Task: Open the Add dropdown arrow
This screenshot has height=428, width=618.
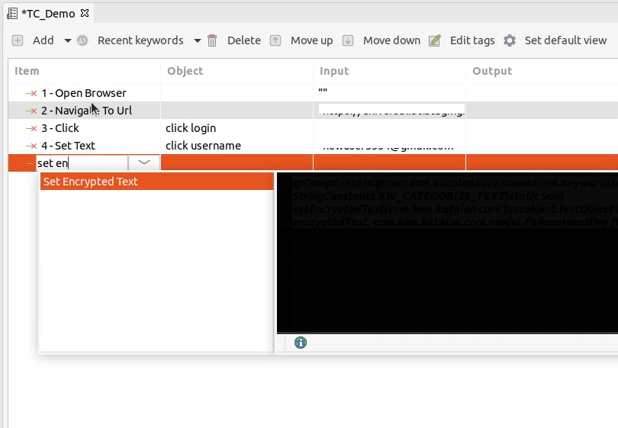Action: [x=68, y=40]
